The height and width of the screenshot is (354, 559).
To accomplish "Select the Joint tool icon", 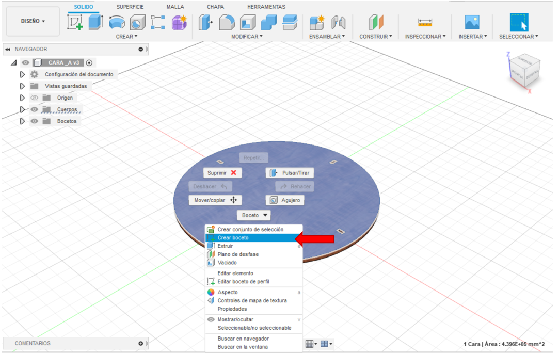I will pos(338,23).
